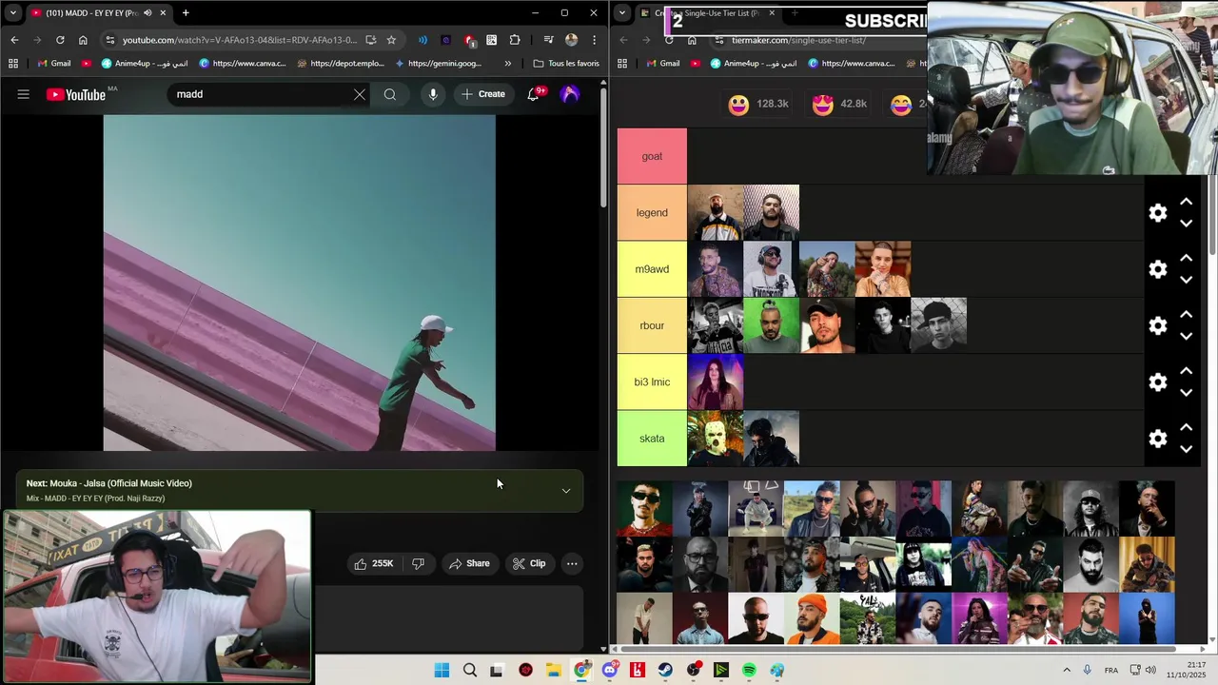Click the video player showing the green-shirt man

300,283
